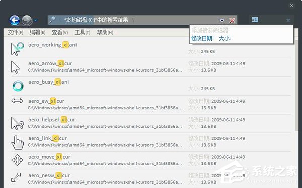Click file name aero_arrow_xl.cur
The width and height of the screenshot is (302, 188).
click(x=50, y=63)
